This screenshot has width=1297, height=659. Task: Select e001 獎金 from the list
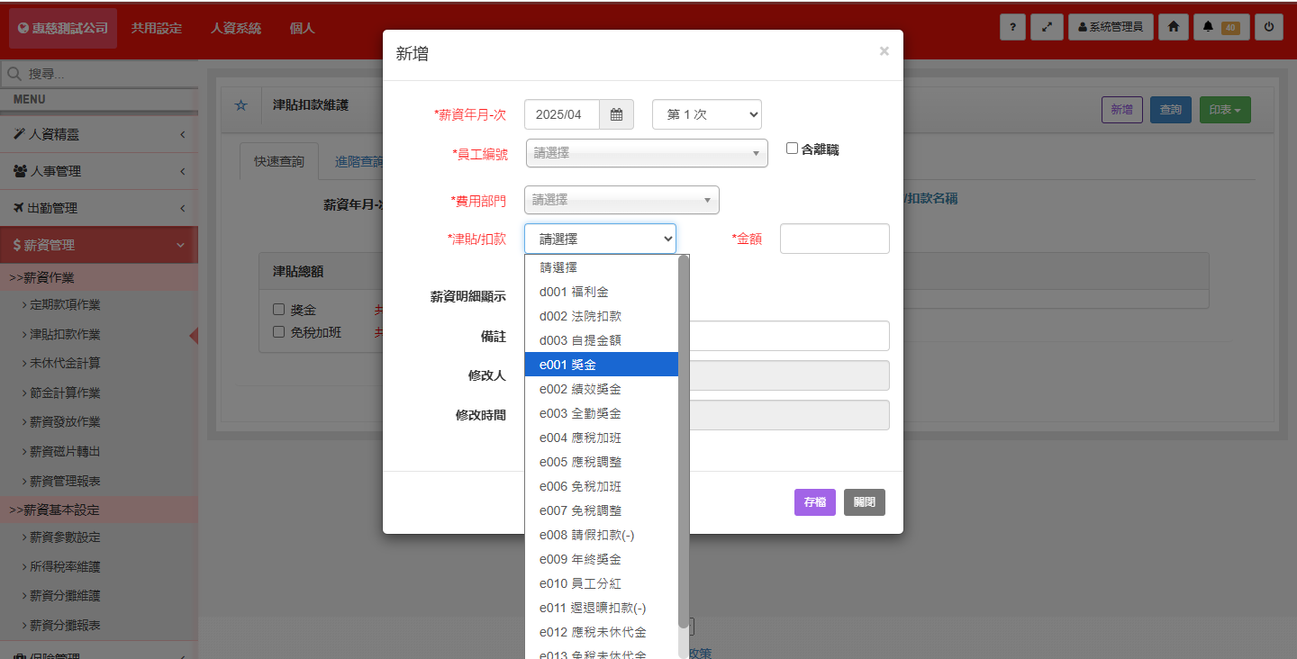click(x=601, y=365)
